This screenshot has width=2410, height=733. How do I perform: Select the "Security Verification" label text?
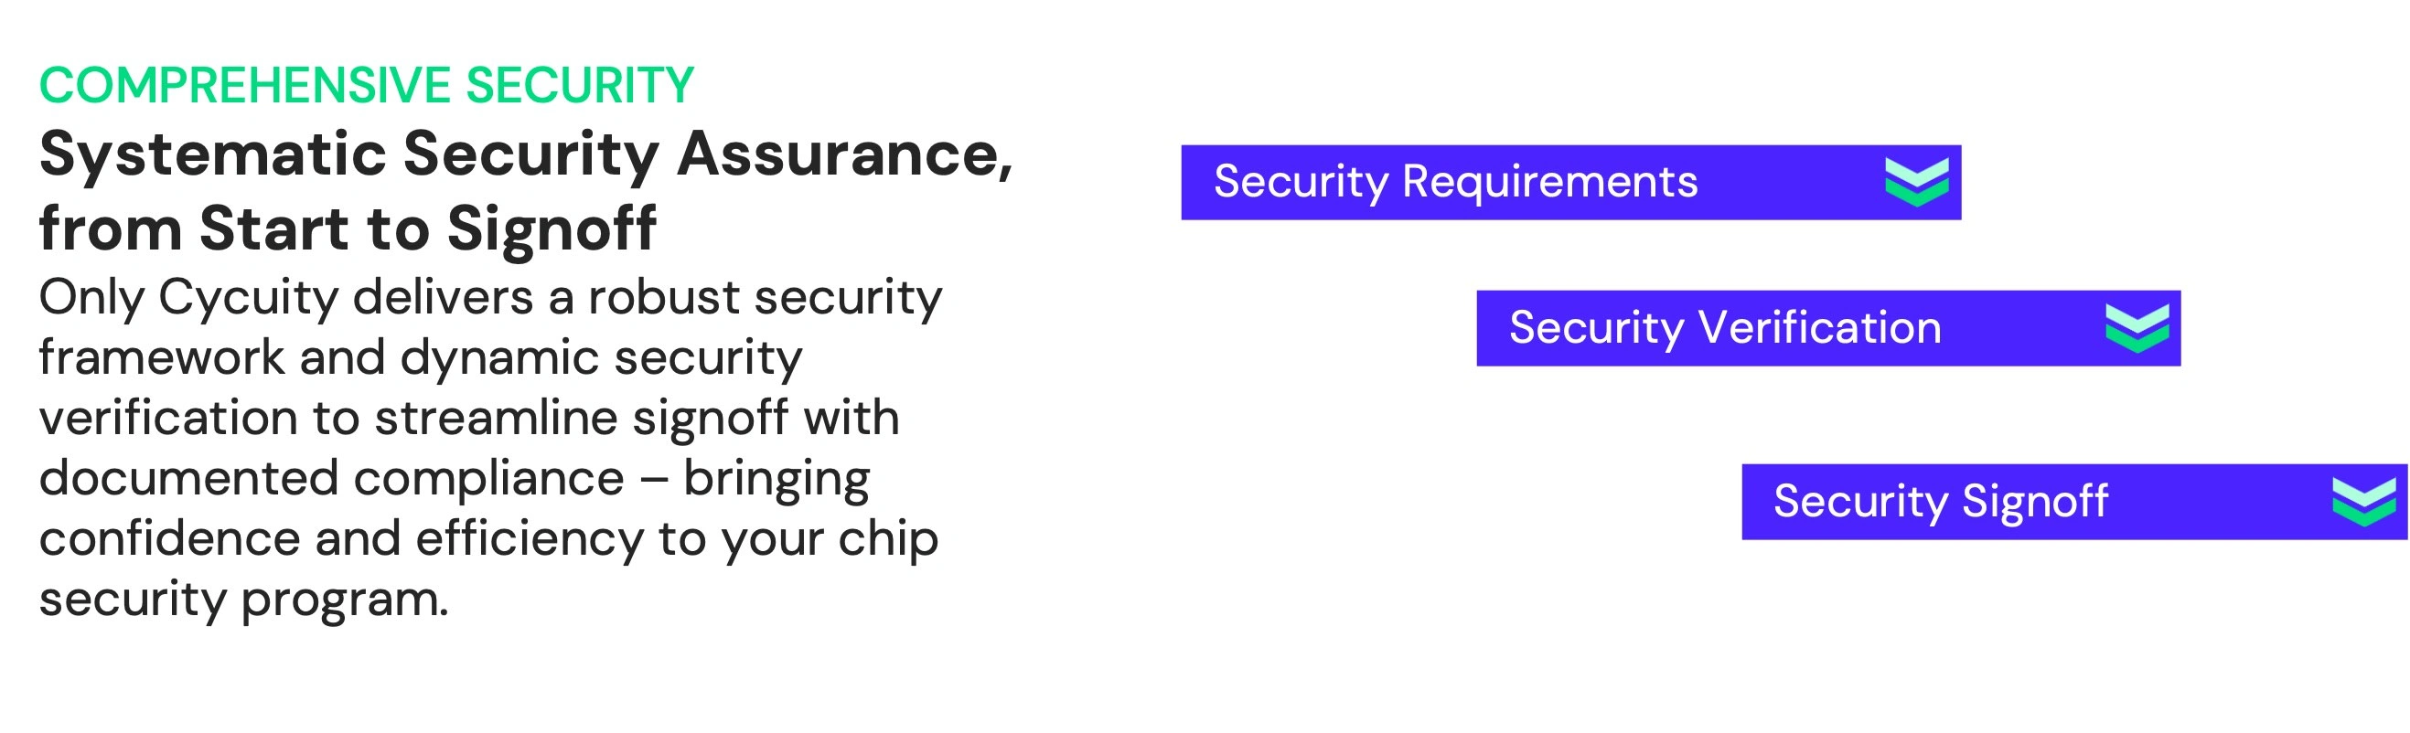click(x=1724, y=327)
